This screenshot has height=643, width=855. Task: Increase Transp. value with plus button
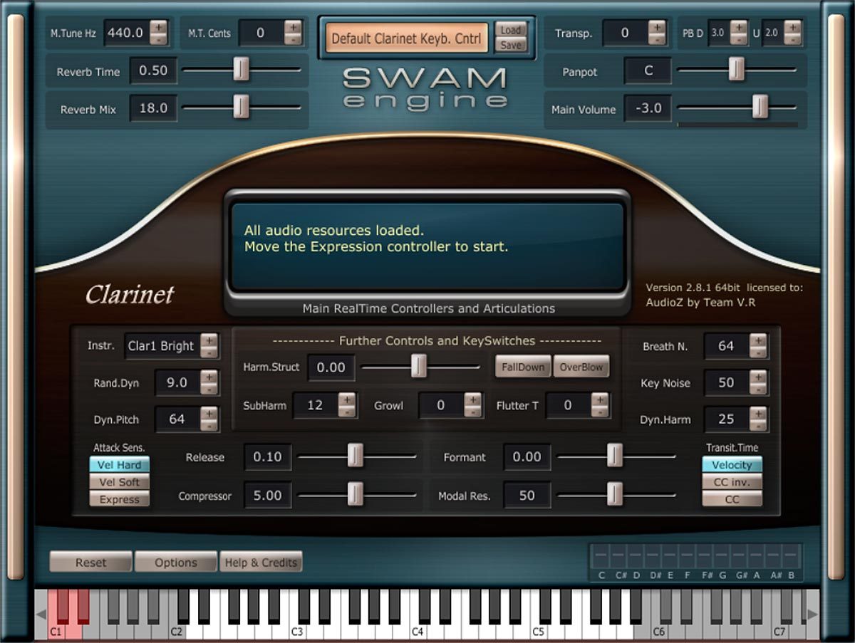pos(657,27)
